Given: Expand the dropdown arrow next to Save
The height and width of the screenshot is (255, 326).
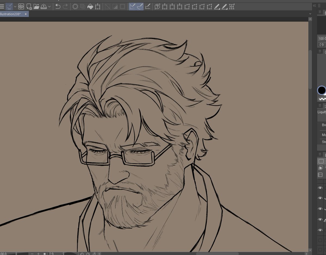Looking at the screenshot, I should tap(49, 7).
